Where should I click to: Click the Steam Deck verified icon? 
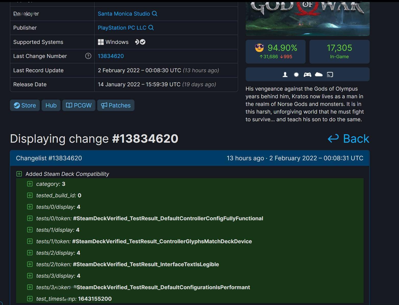140,42
